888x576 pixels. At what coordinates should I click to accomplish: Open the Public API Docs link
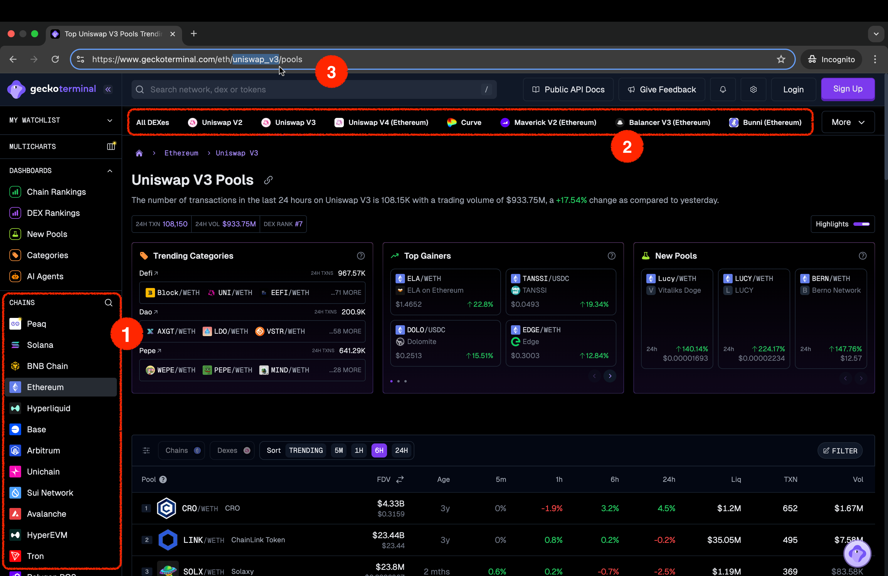[x=568, y=89]
